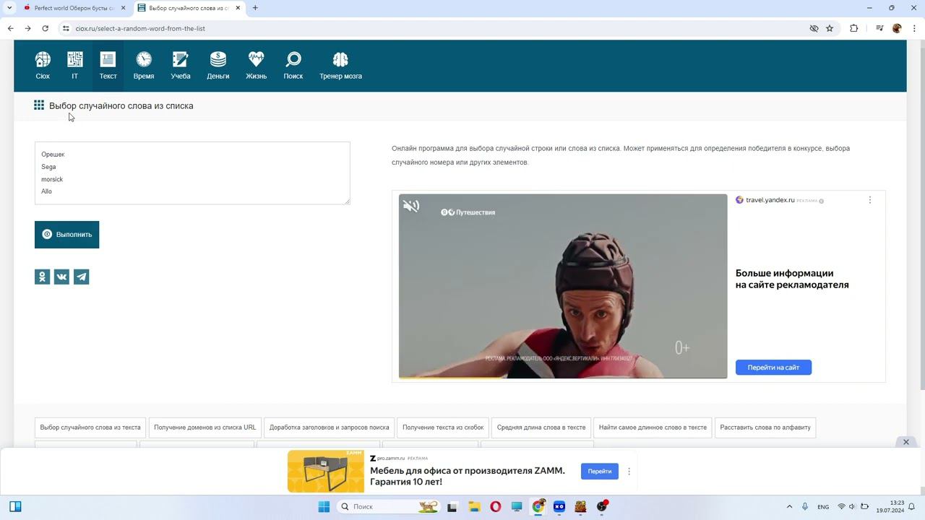925x520 pixels.
Task: Open Выбор случайного слова из текста tool
Action: pyautogui.click(x=90, y=428)
